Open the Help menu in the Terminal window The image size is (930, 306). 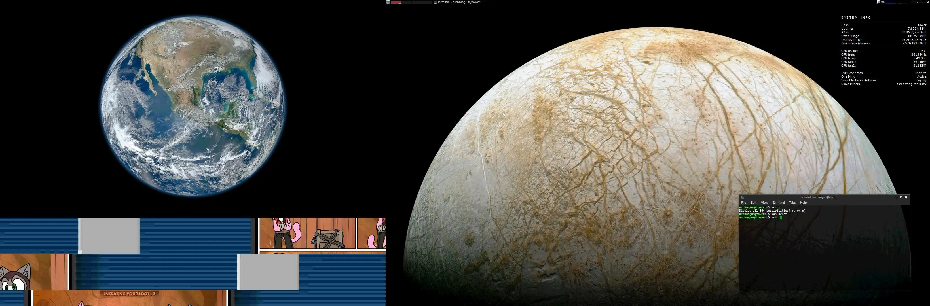(x=803, y=203)
